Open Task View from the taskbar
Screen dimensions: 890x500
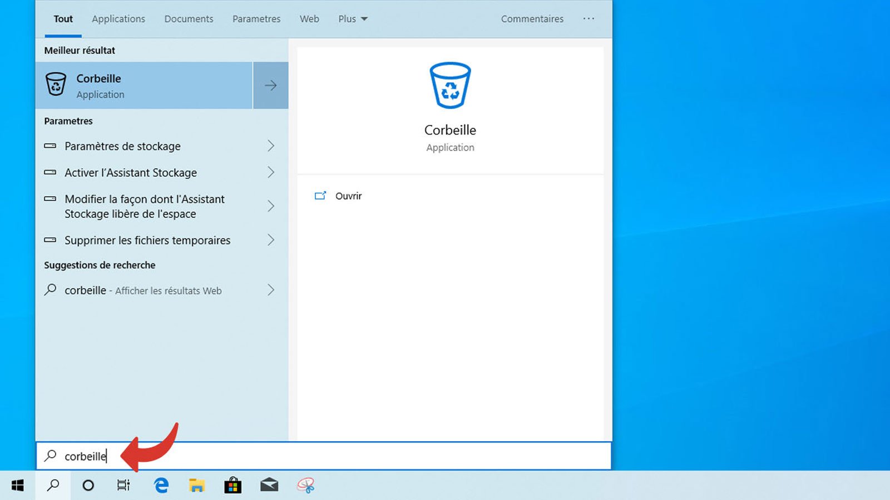123,485
